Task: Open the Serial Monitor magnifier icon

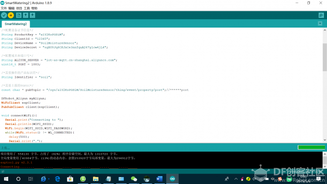Action: click(321, 15)
